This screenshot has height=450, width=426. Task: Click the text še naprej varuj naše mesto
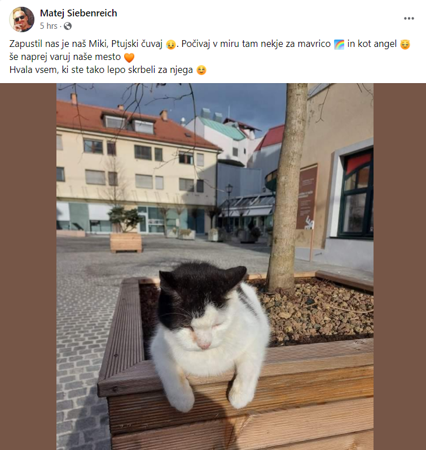pyautogui.click(x=65, y=57)
